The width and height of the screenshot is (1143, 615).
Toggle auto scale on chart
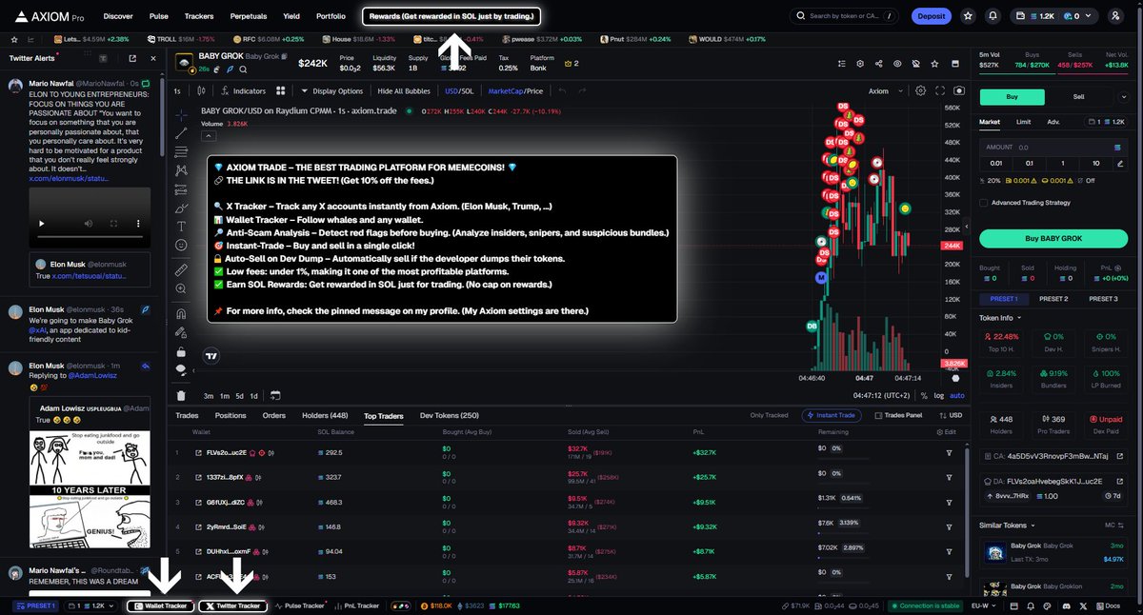(957, 395)
